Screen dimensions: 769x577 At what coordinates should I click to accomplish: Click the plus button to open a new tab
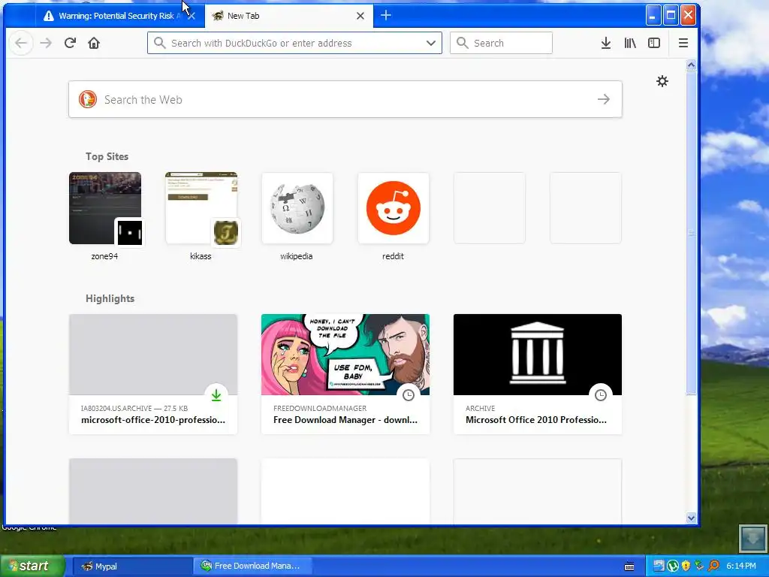pos(386,16)
